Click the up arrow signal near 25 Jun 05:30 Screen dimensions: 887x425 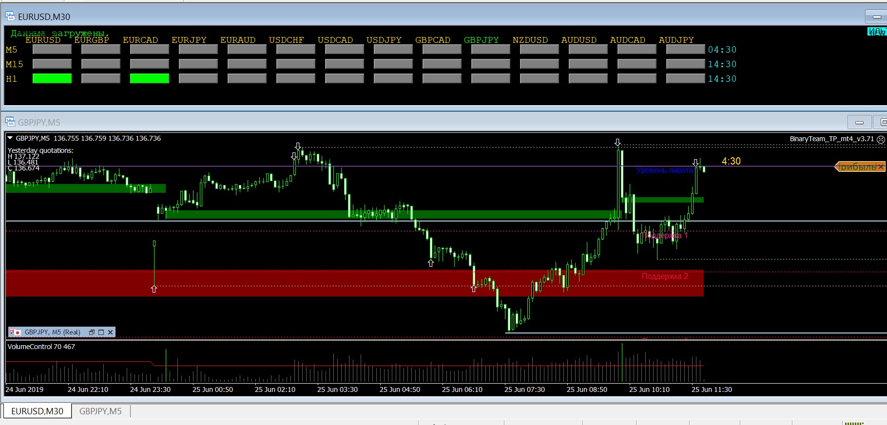[x=431, y=263]
